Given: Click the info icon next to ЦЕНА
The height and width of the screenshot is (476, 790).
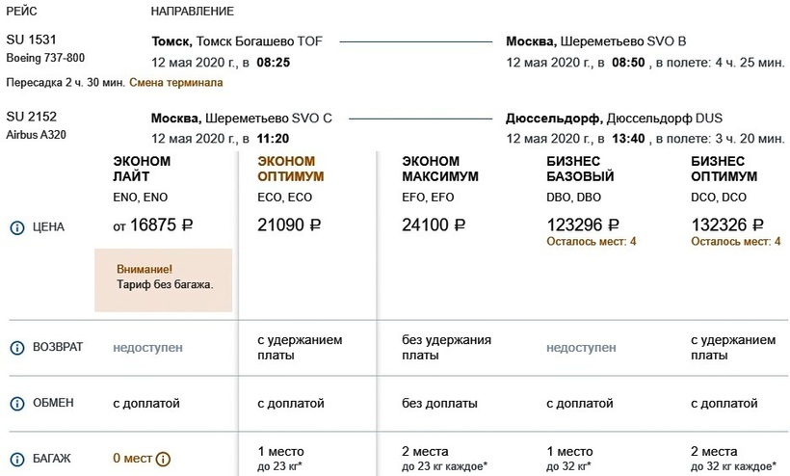Looking at the screenshot, I should (x=16, y=228).
